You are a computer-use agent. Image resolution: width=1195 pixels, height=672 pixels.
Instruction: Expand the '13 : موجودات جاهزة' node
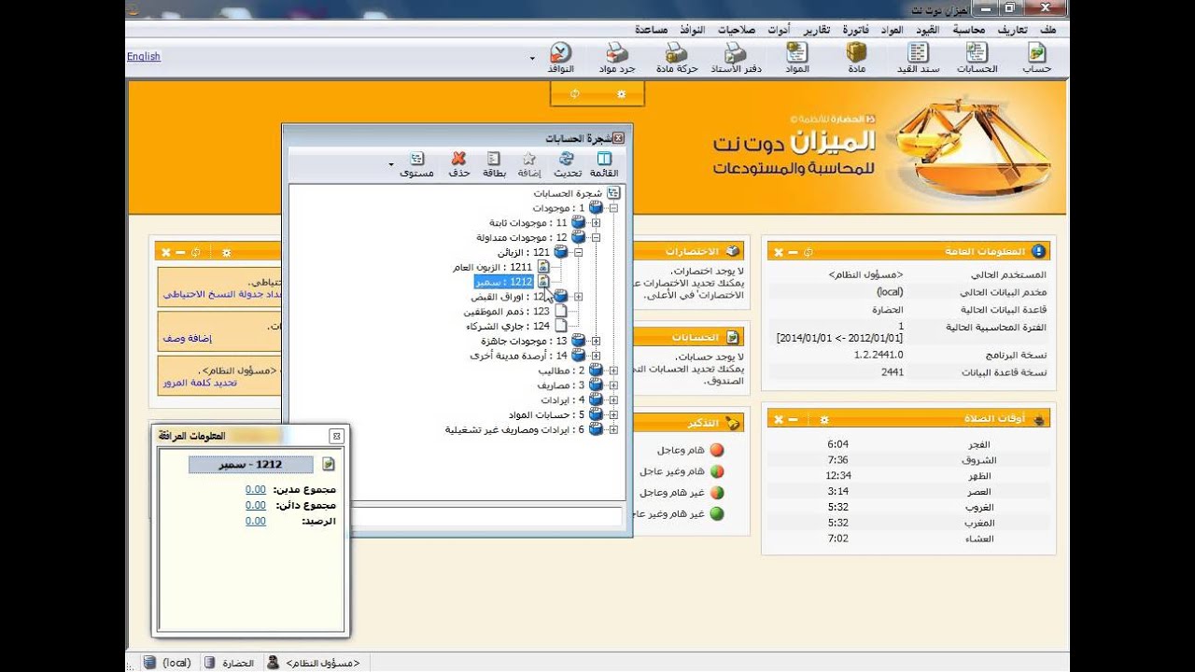click(x=596, y=341)
